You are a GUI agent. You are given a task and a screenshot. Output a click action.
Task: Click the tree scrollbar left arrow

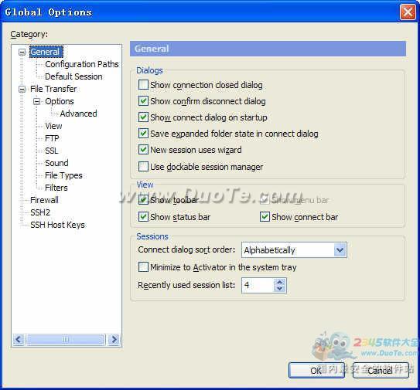pyautogui.click(x=19, y=340)
